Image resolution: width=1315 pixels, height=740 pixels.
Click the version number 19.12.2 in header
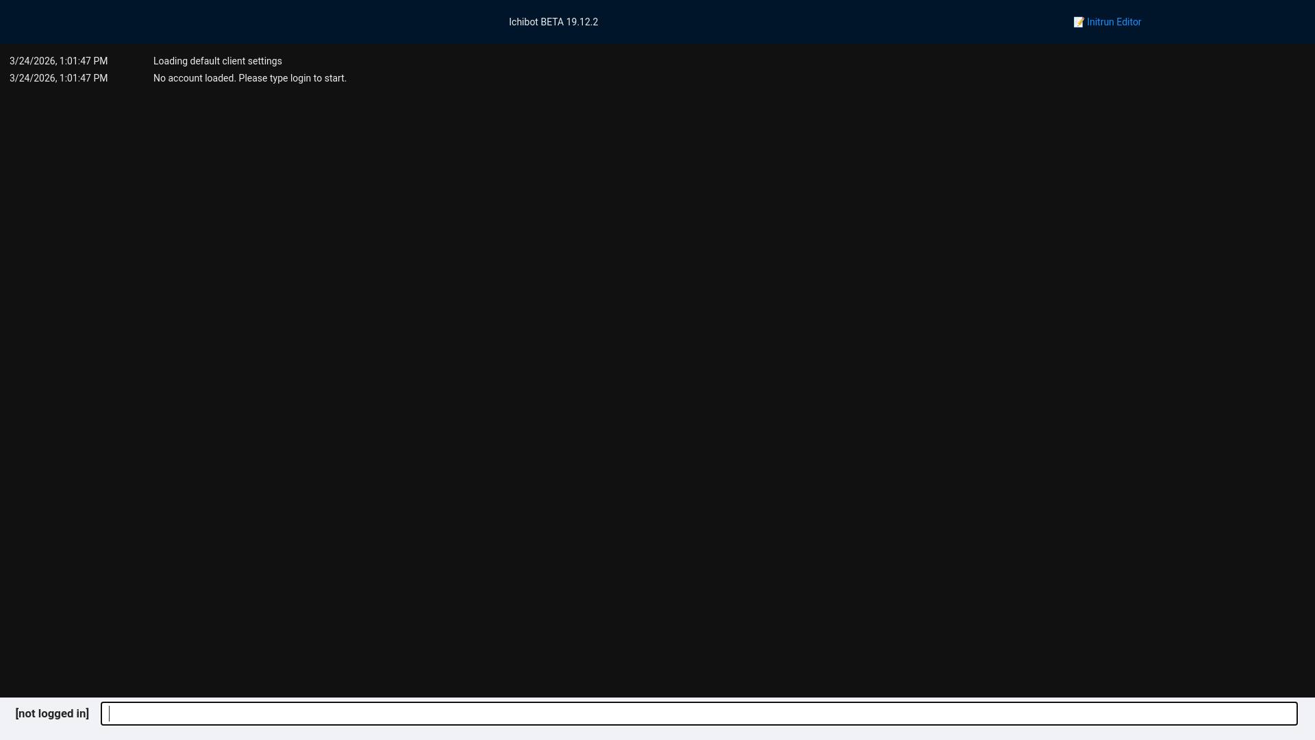[581, 22]
